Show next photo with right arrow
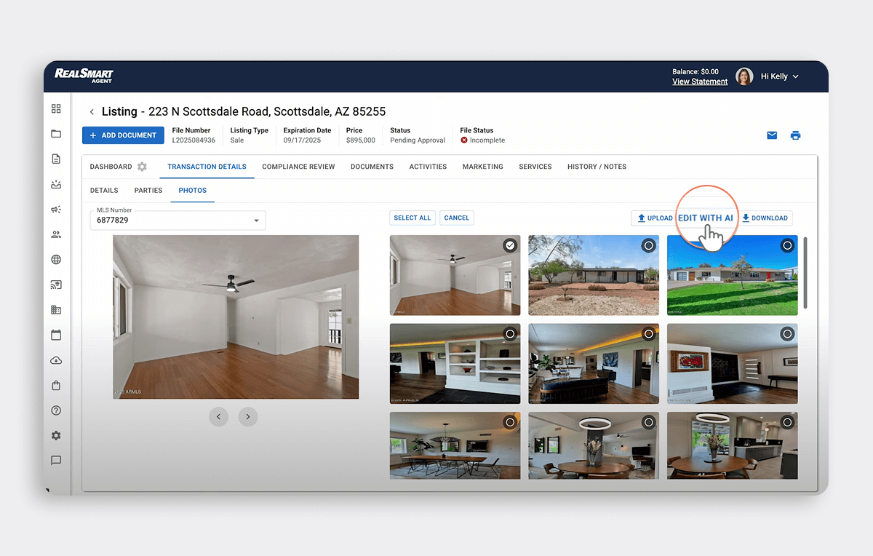The width and height of the screenshot is (873, 556). coord(248,417)
